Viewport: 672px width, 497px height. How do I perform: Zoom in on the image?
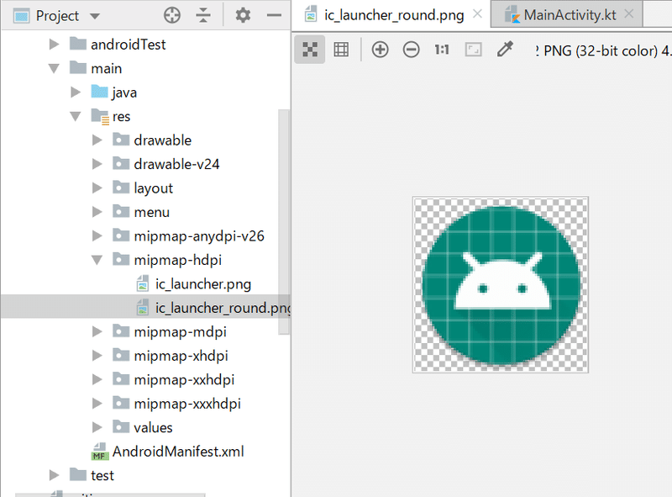(381, 50)
